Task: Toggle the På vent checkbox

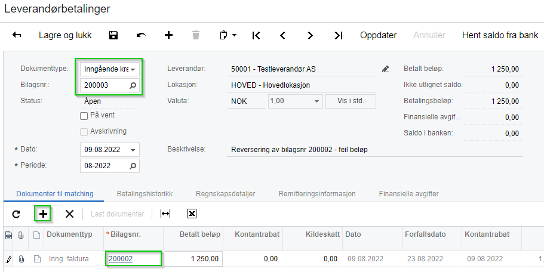Action: pos(84,116)
